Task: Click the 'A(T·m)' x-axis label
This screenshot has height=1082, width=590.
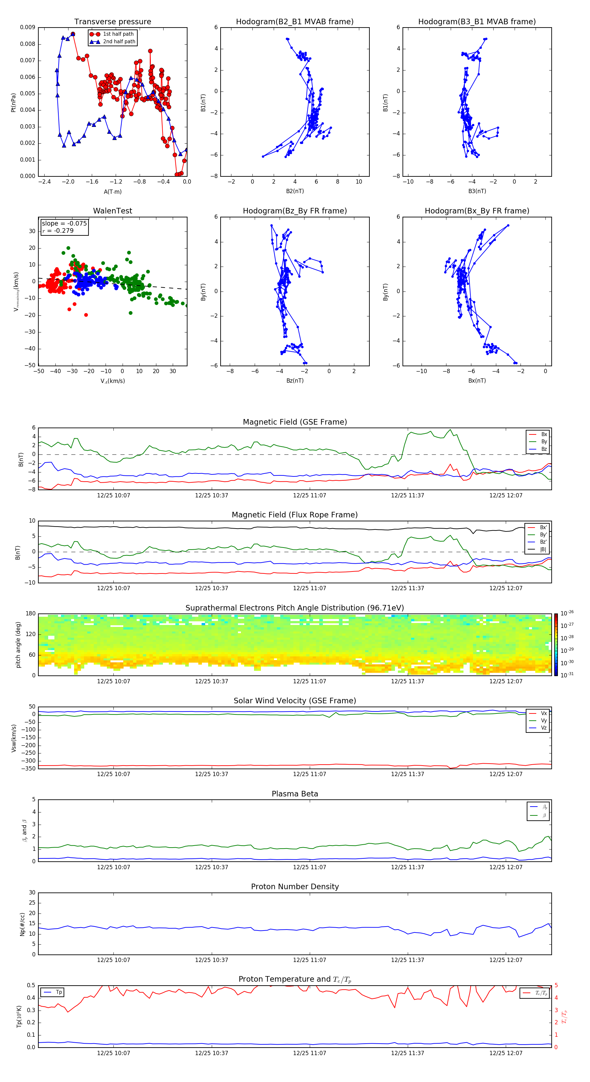Action: [112, 192]
